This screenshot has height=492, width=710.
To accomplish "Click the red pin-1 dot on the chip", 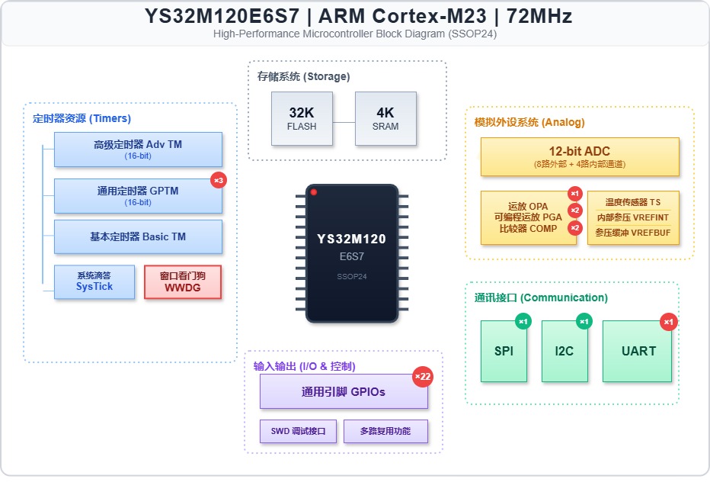I will pos(314,192).
